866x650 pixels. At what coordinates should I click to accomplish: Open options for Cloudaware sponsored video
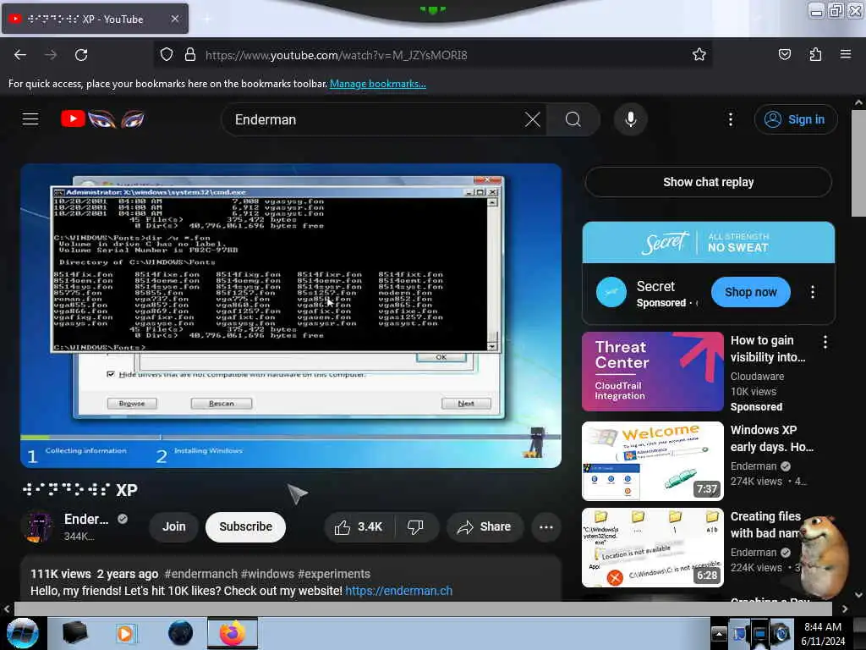(825, 342)
